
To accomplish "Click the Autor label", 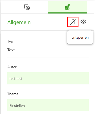I will pos(12,67).
